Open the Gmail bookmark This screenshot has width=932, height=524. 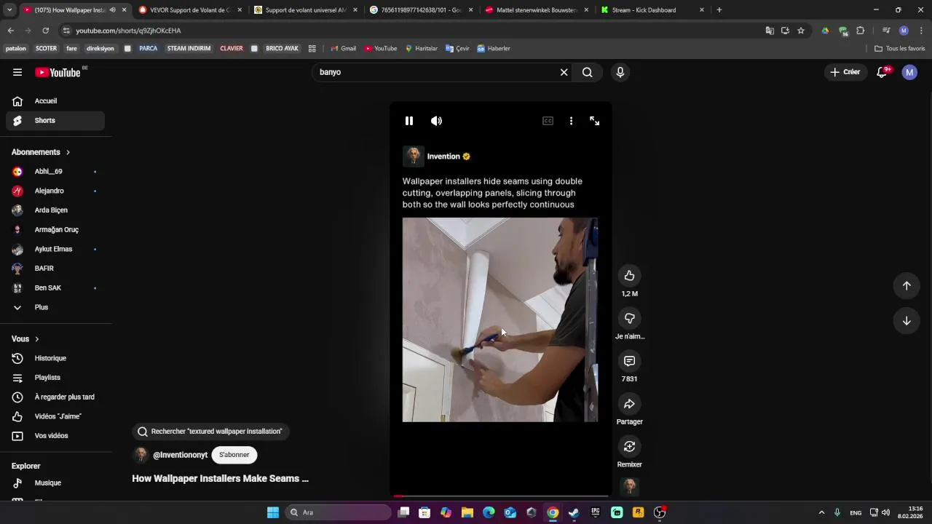344,49
